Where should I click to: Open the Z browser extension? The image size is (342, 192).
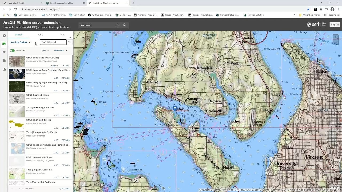(x=315, y=9)
